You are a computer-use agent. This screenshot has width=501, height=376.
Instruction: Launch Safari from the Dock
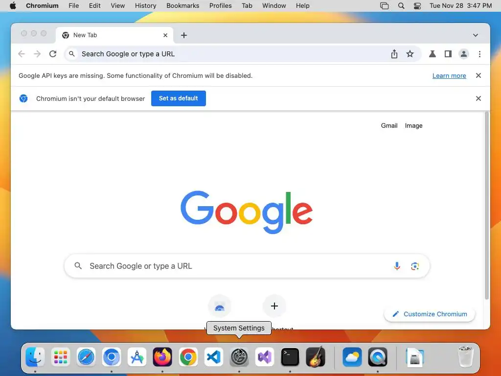click(x=86, y=357)
